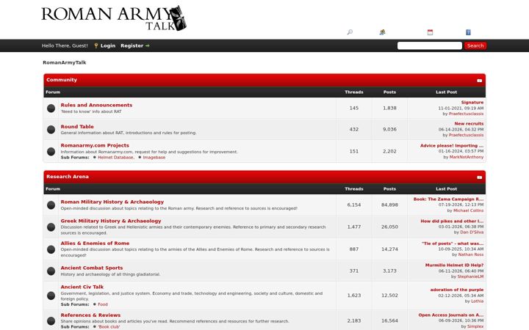Screen dimensions: 529x330
Task: Click Register in the top bar
Action: (132, 45)
